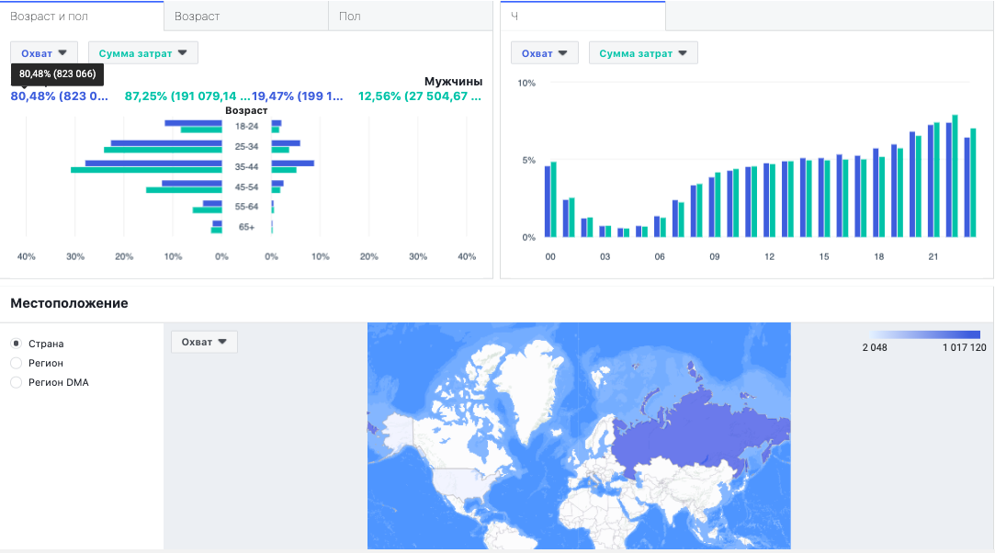
Task: Open Охват dropdown in age-gender panel
Action: (44, 52)
